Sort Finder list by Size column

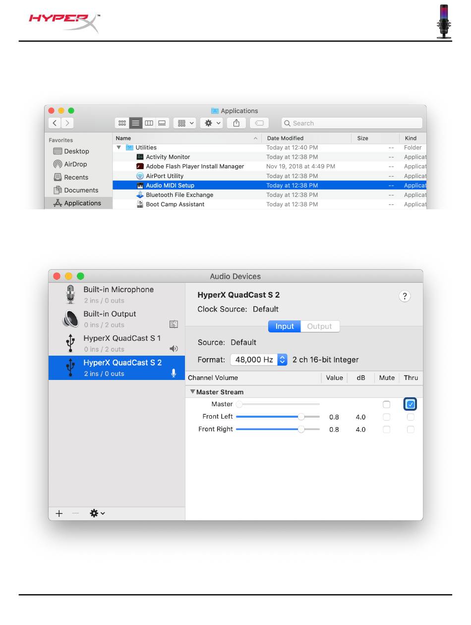click(375, 138)
